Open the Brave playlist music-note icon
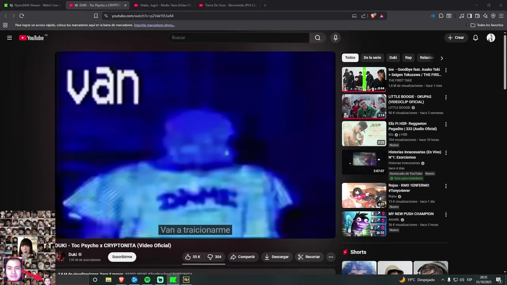This screenshot has height=285, width=507. coord(461,16)
